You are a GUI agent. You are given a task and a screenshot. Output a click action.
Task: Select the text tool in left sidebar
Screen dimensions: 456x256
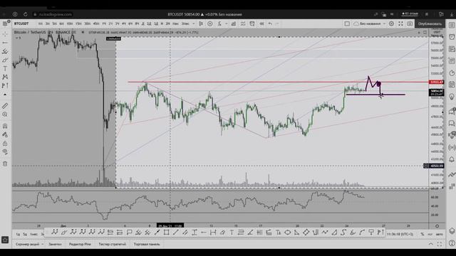(x=5, y=69)
